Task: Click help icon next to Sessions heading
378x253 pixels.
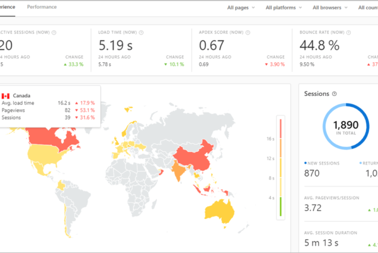Action: tap(335, 94)
